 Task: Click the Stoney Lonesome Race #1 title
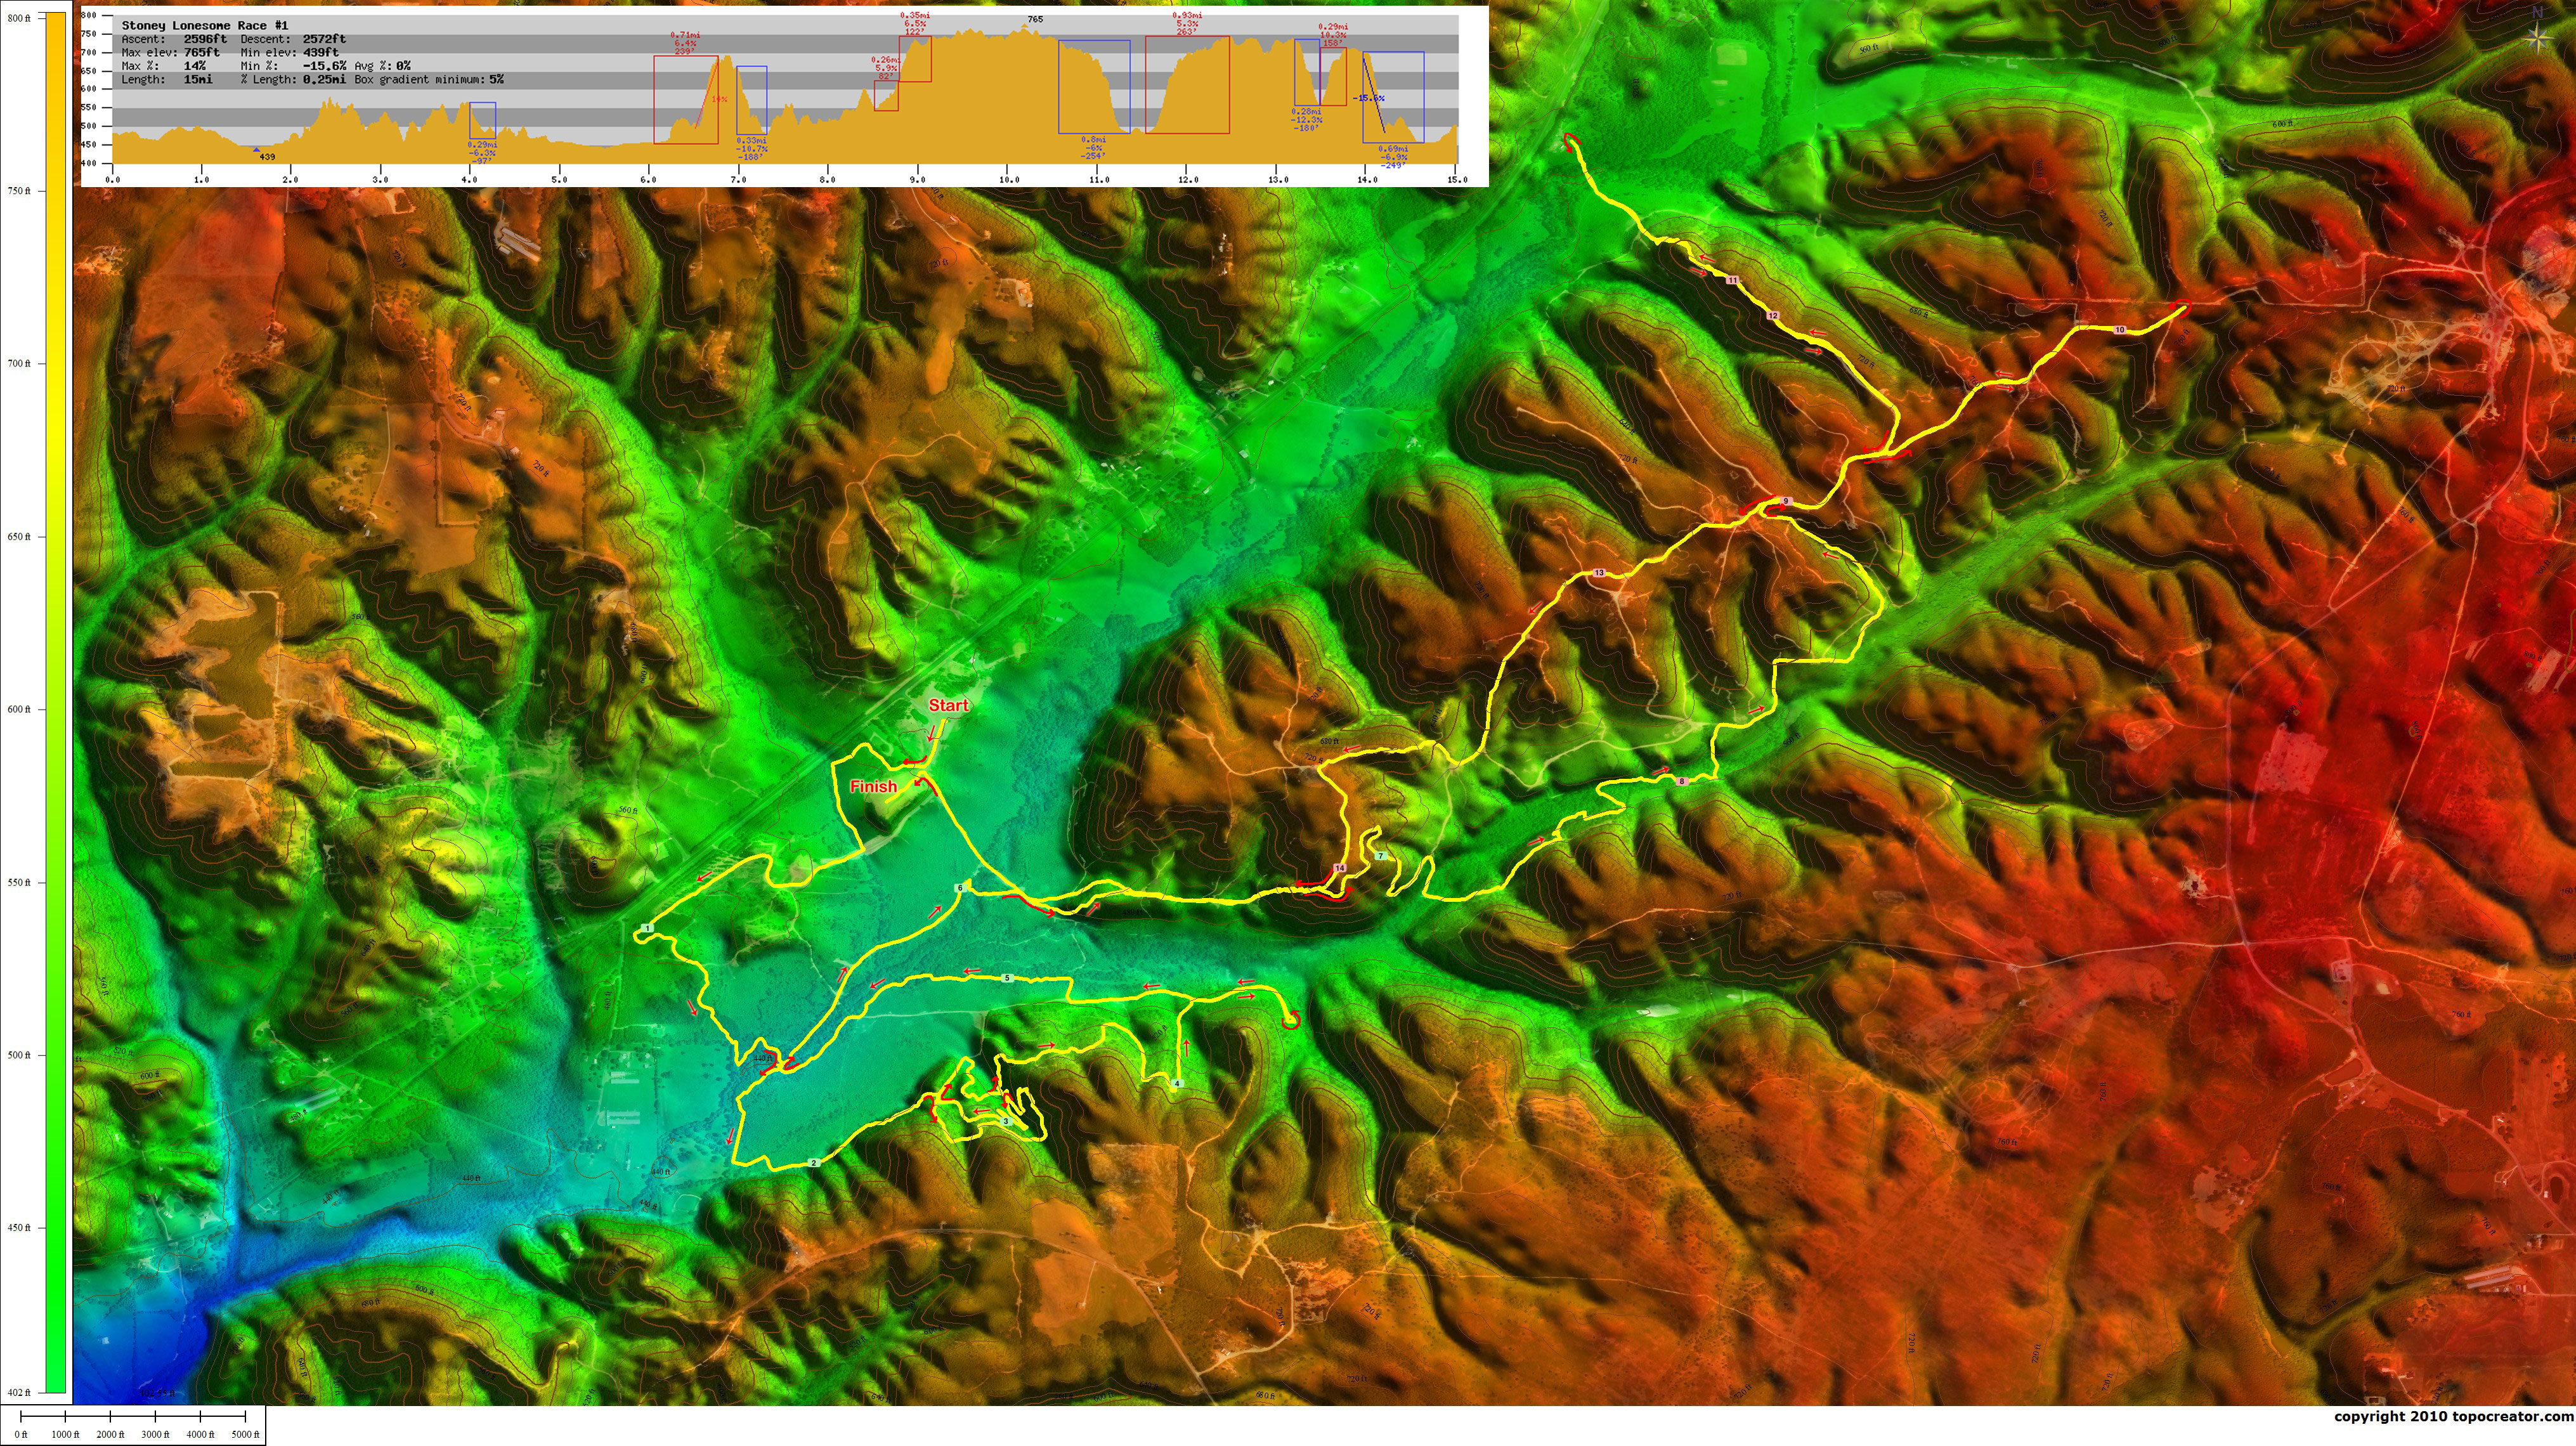tap(204, 25)
